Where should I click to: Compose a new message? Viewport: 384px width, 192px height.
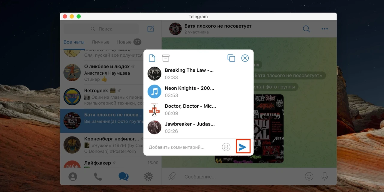[x=151, y=29]
